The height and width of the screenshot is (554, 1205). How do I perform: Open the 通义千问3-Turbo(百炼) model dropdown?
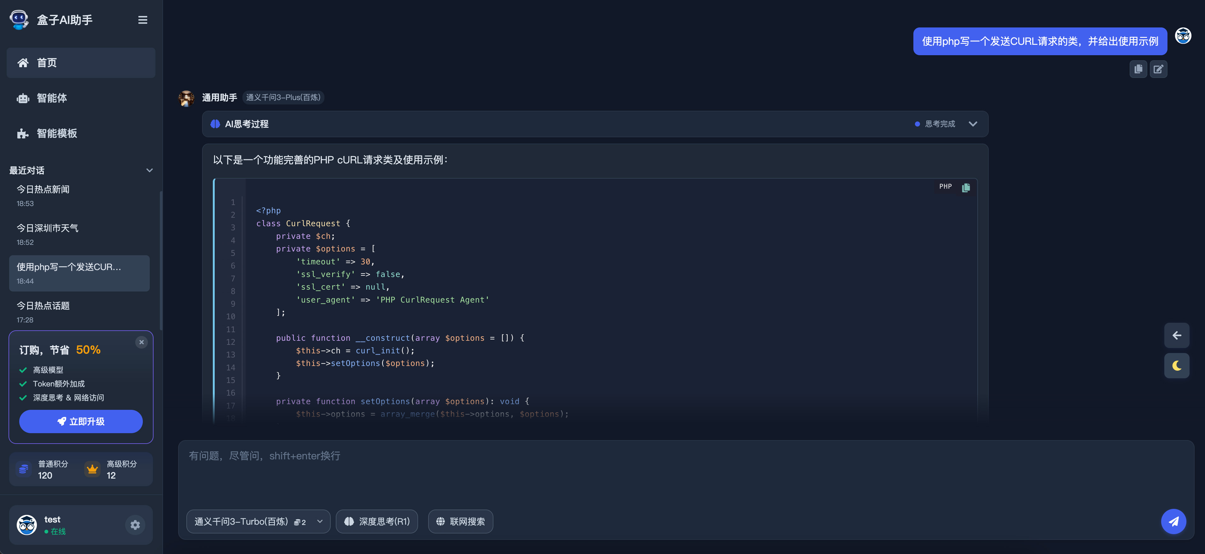point(258,522)
